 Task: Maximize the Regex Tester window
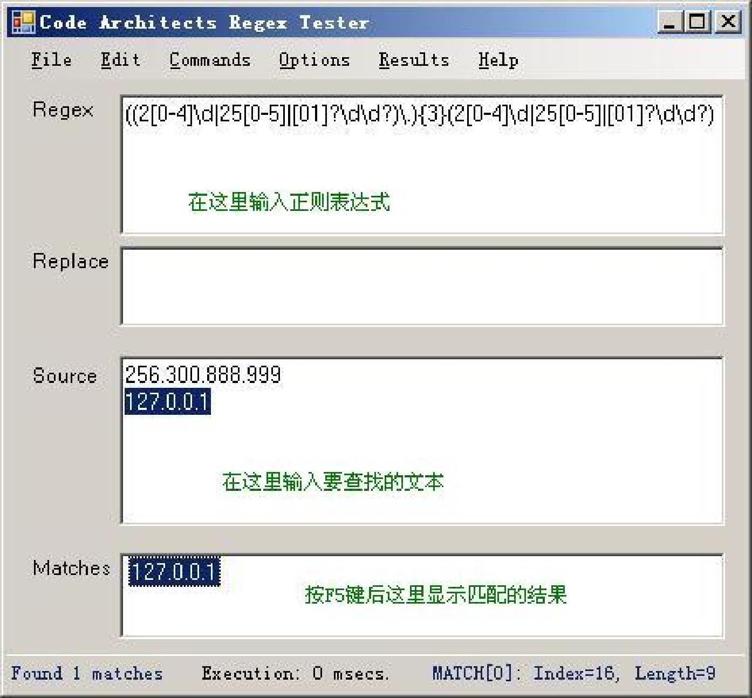[x=697, y=23]
